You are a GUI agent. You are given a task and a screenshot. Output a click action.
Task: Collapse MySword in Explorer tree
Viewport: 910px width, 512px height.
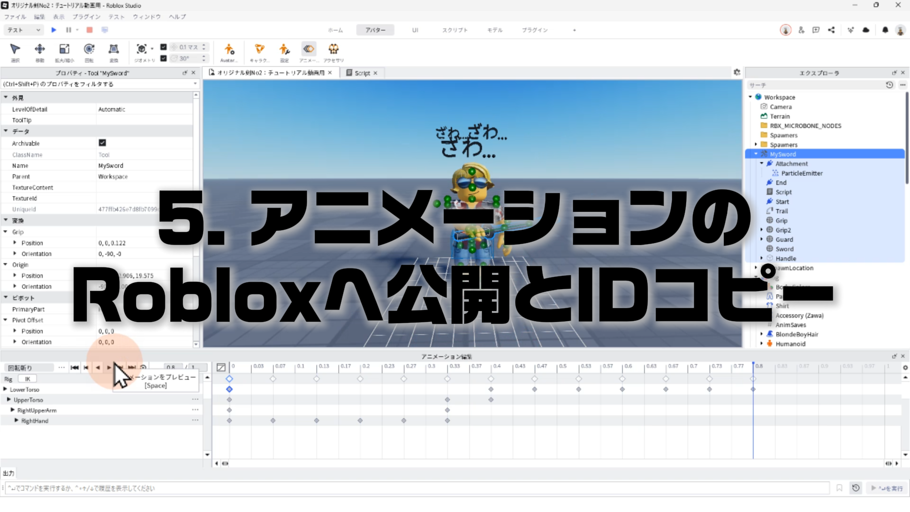(x=756, y=154)
